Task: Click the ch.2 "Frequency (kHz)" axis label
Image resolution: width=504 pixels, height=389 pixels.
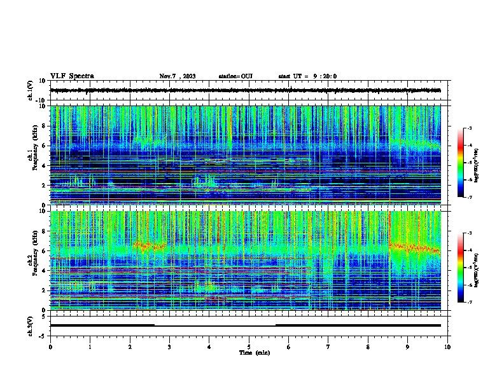Action: pyautogui.click(x=35, y=253)
